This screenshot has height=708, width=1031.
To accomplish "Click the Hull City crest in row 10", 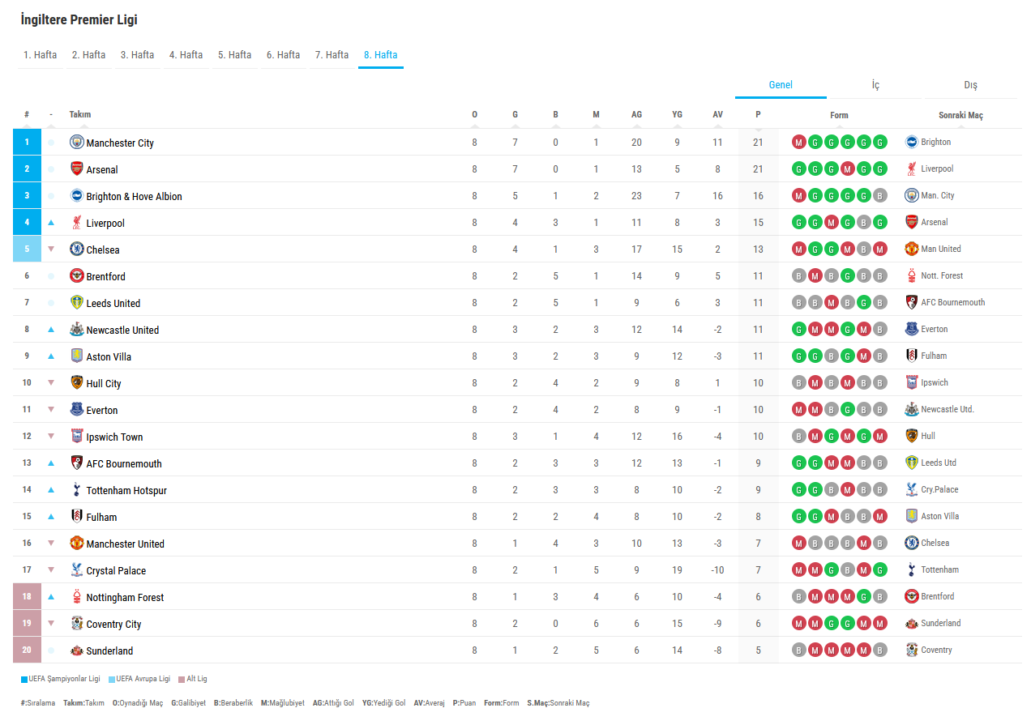I will pos(77,382).
